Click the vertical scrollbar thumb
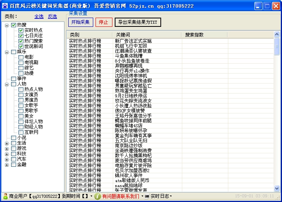This screenshot has width=282, height=202. 277,46
